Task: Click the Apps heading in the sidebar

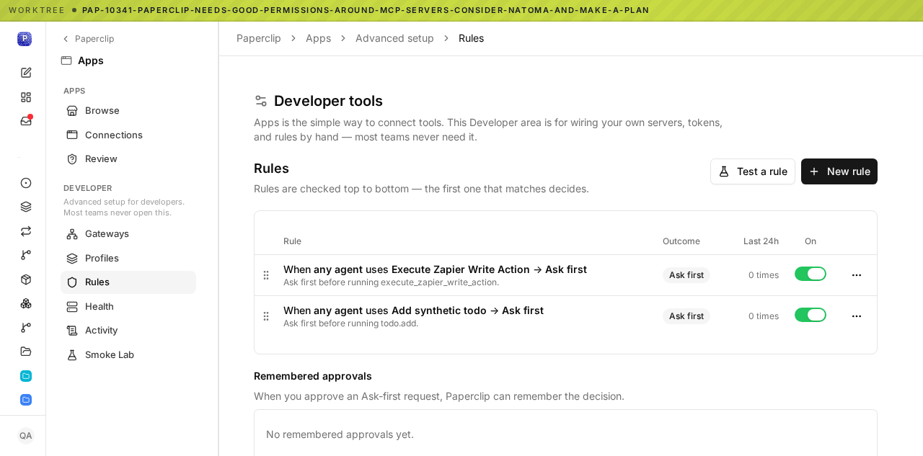Action: (91, 61)
